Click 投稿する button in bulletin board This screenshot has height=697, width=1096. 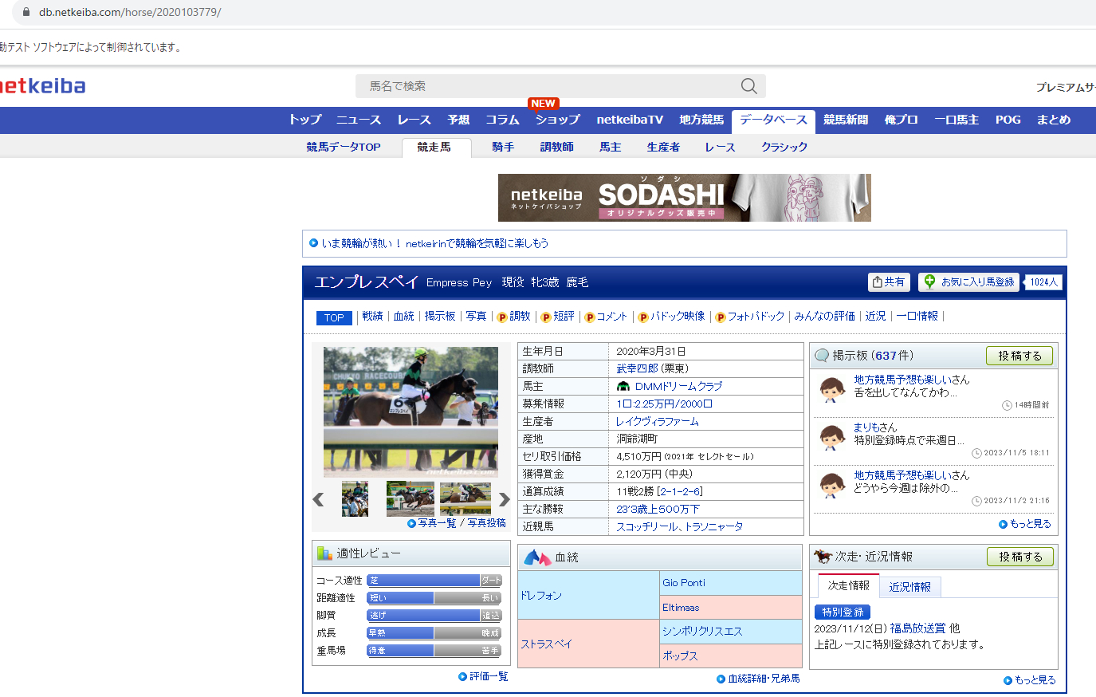coord(1019,356)
